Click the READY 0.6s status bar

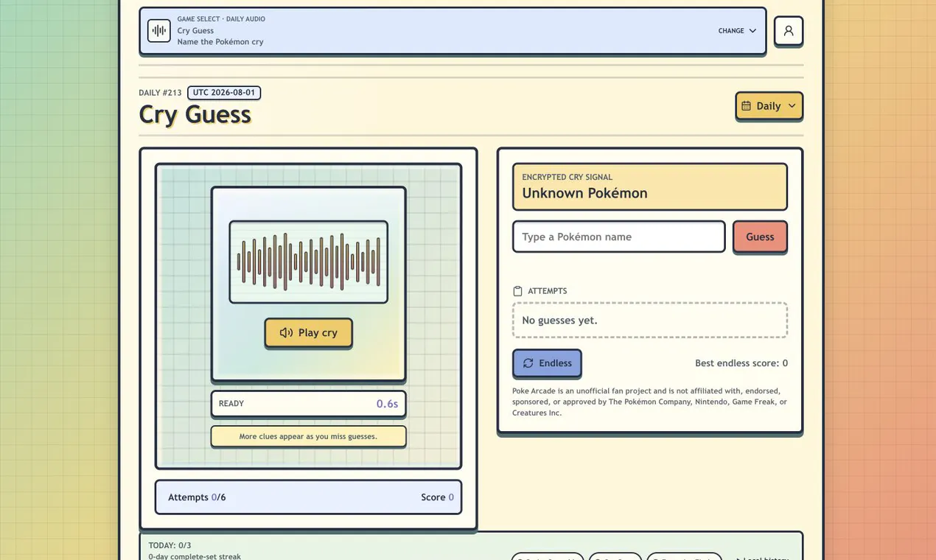coord(309,404)
